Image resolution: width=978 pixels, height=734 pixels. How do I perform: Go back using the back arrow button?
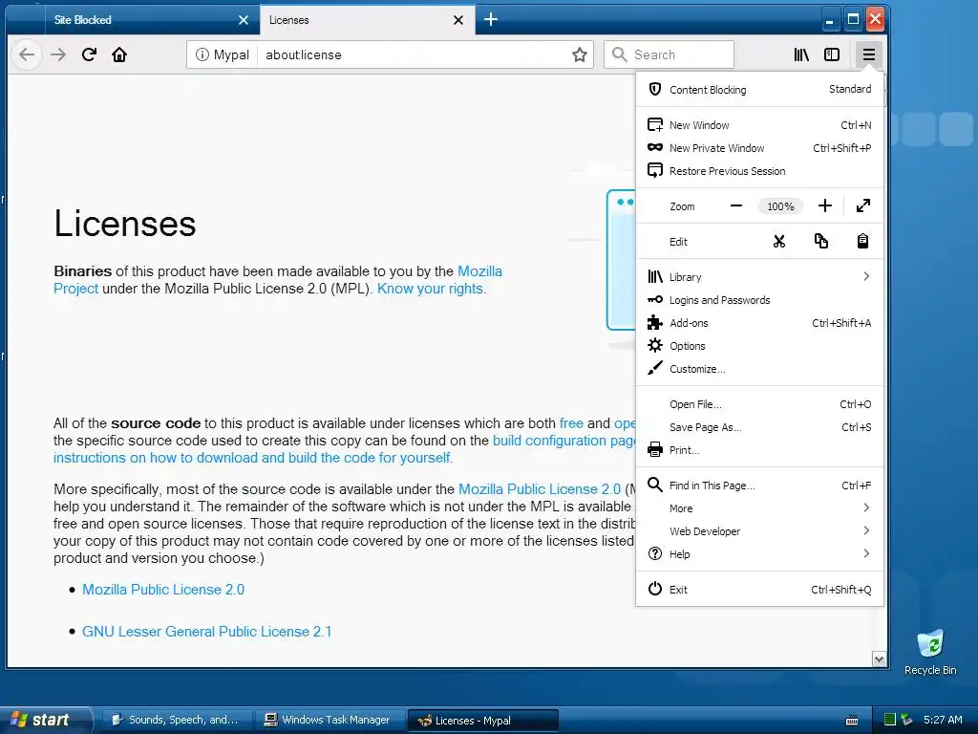tap(26, 54)
